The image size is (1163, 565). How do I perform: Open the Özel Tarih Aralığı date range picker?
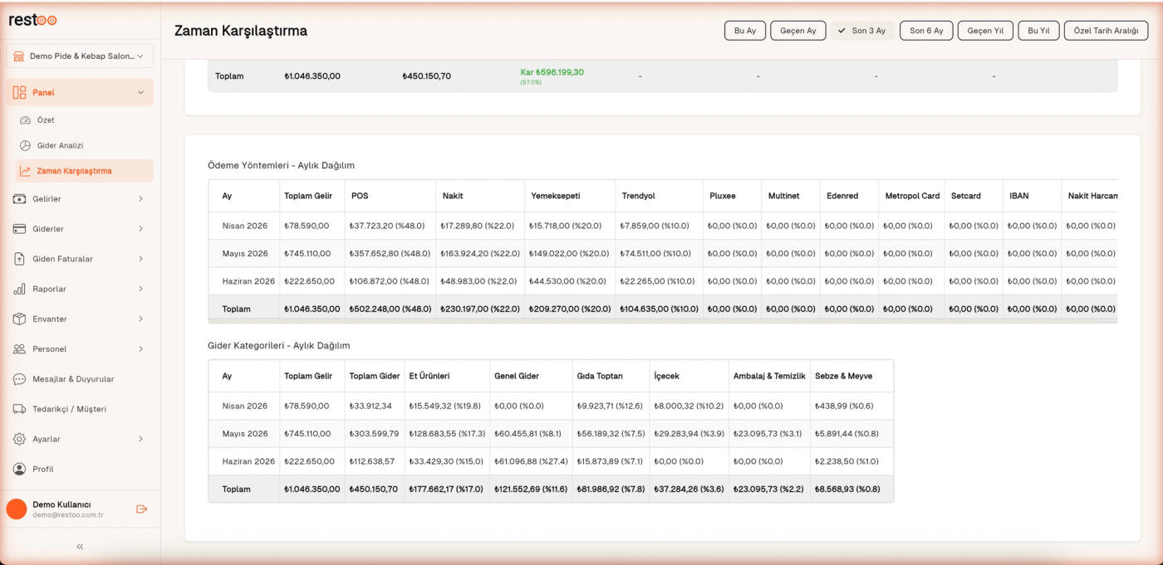tap(1106, 31)
